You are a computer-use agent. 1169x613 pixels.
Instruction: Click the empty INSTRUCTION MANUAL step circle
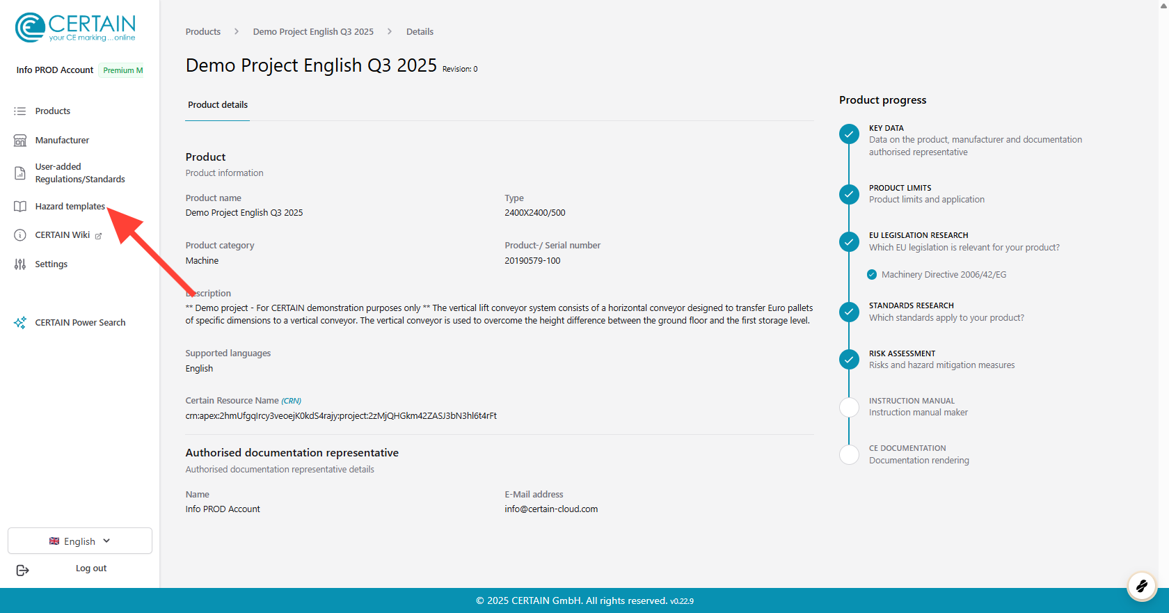849,407
